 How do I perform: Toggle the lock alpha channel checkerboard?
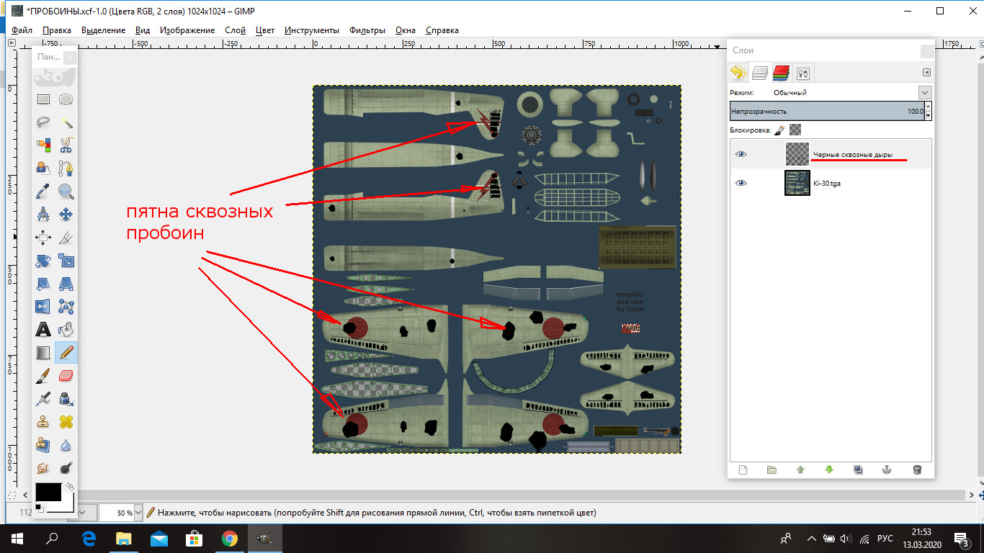(x=795, y=130)
